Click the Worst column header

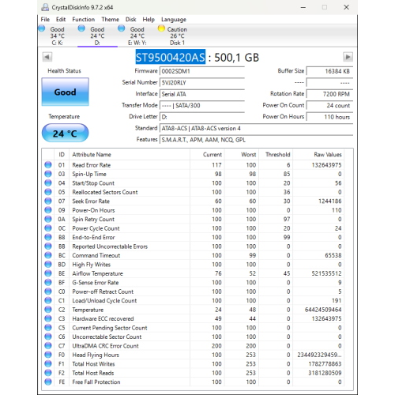241,155
